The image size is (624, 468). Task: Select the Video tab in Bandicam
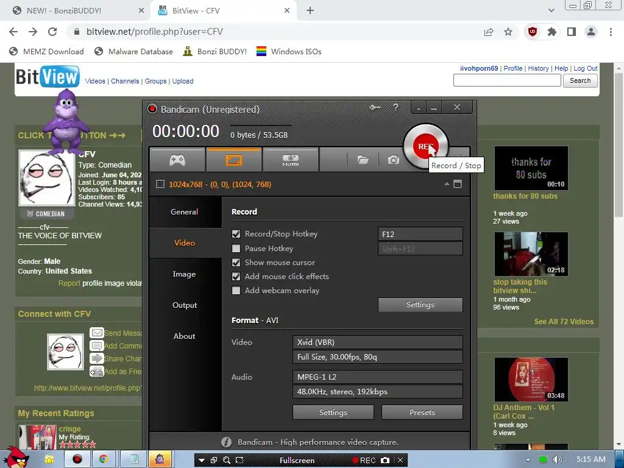tap(185, 243)
